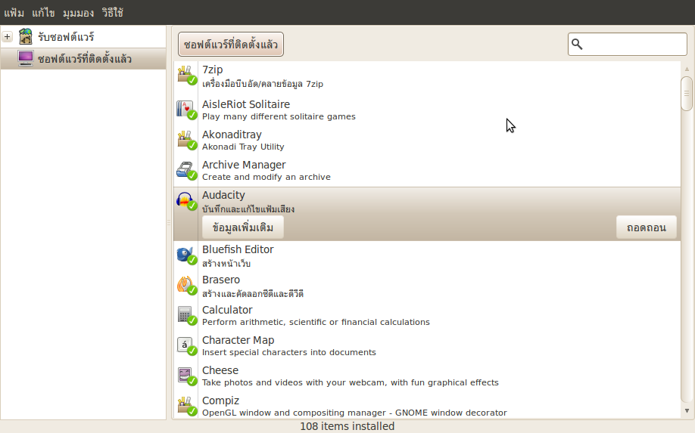This screenshot has height=433, width=695.
Task: Click the AisleRiot Solitaire cards icon
Action: pyautogui.click(x=186, y=110)
